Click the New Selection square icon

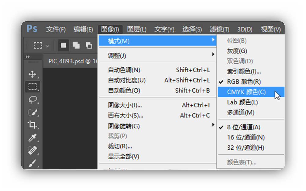63,45
